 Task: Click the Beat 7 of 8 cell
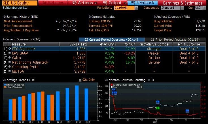[x=189, y=62]
